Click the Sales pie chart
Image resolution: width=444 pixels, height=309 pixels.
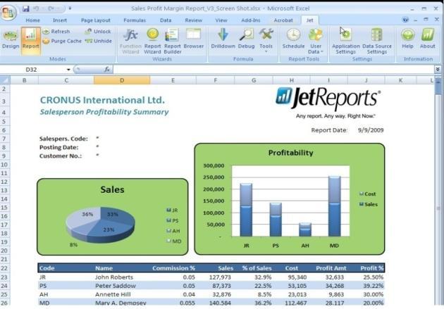coord(100,225)
